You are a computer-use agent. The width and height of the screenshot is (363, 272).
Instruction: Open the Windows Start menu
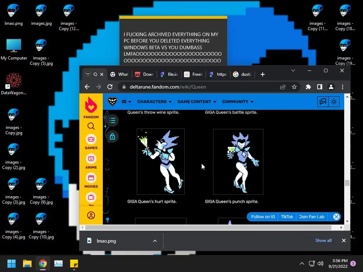(x=11, y=263)
